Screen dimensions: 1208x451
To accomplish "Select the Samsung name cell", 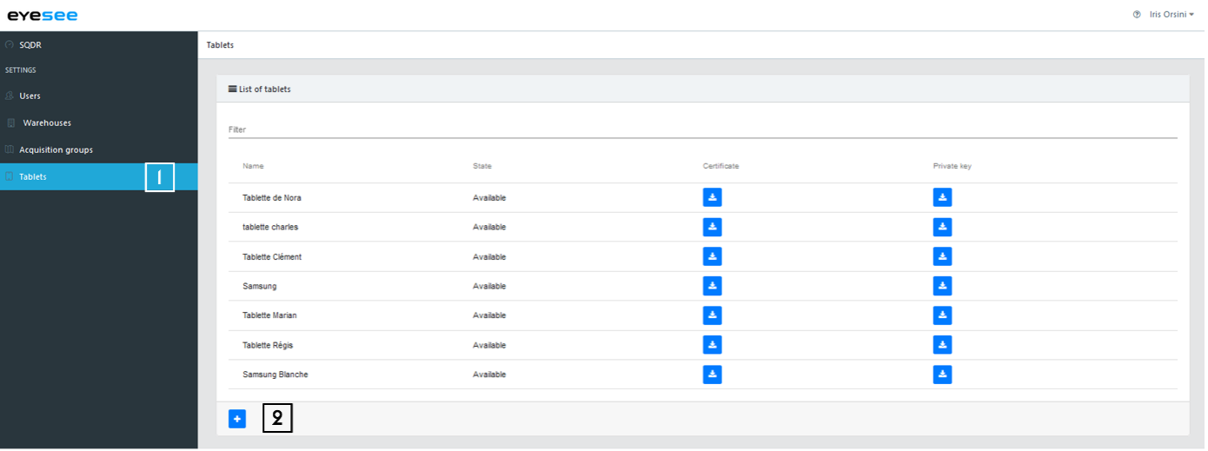I will pos(260,286).
